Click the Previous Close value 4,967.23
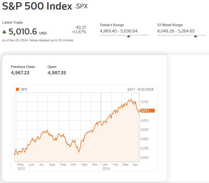Screen dimensions: 209x183 [x=20, y=73]
